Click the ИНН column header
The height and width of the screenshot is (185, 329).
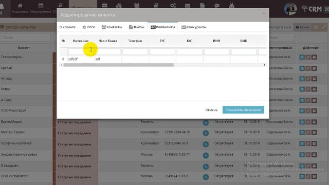tap(216, 41)
